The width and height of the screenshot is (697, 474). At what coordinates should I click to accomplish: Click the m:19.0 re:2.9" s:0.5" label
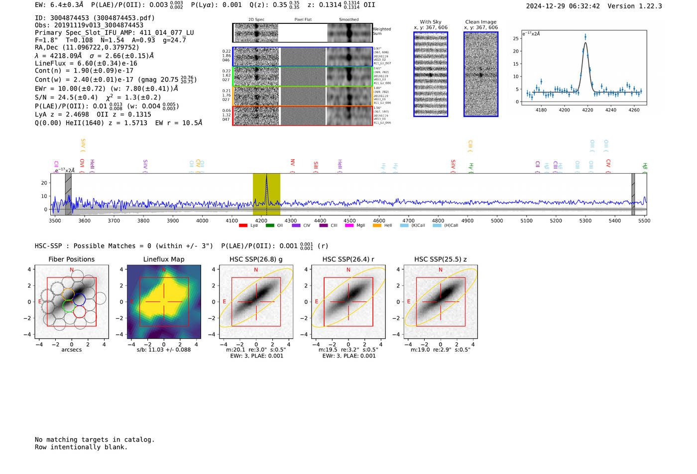pyautogui.click(x=440, y=350)
